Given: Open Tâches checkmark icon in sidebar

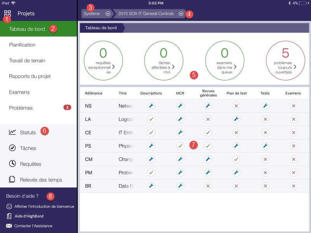Looking at the screenshot, I should [12, 148].
